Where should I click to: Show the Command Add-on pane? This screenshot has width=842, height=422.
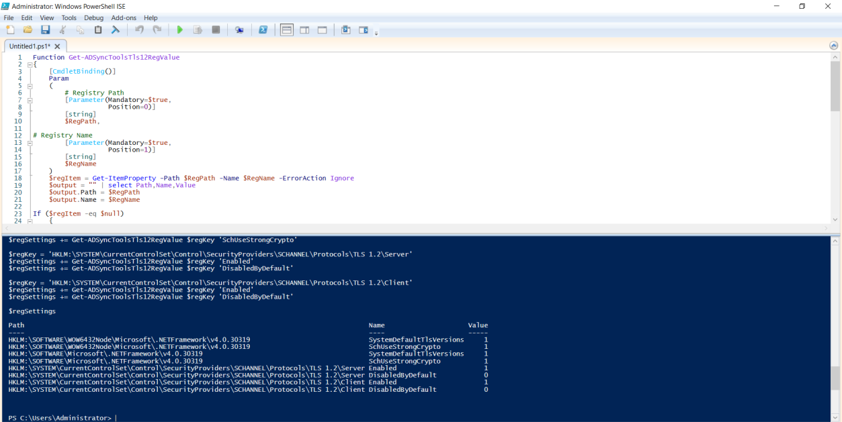pyautogui.click(x=364, y=30)
